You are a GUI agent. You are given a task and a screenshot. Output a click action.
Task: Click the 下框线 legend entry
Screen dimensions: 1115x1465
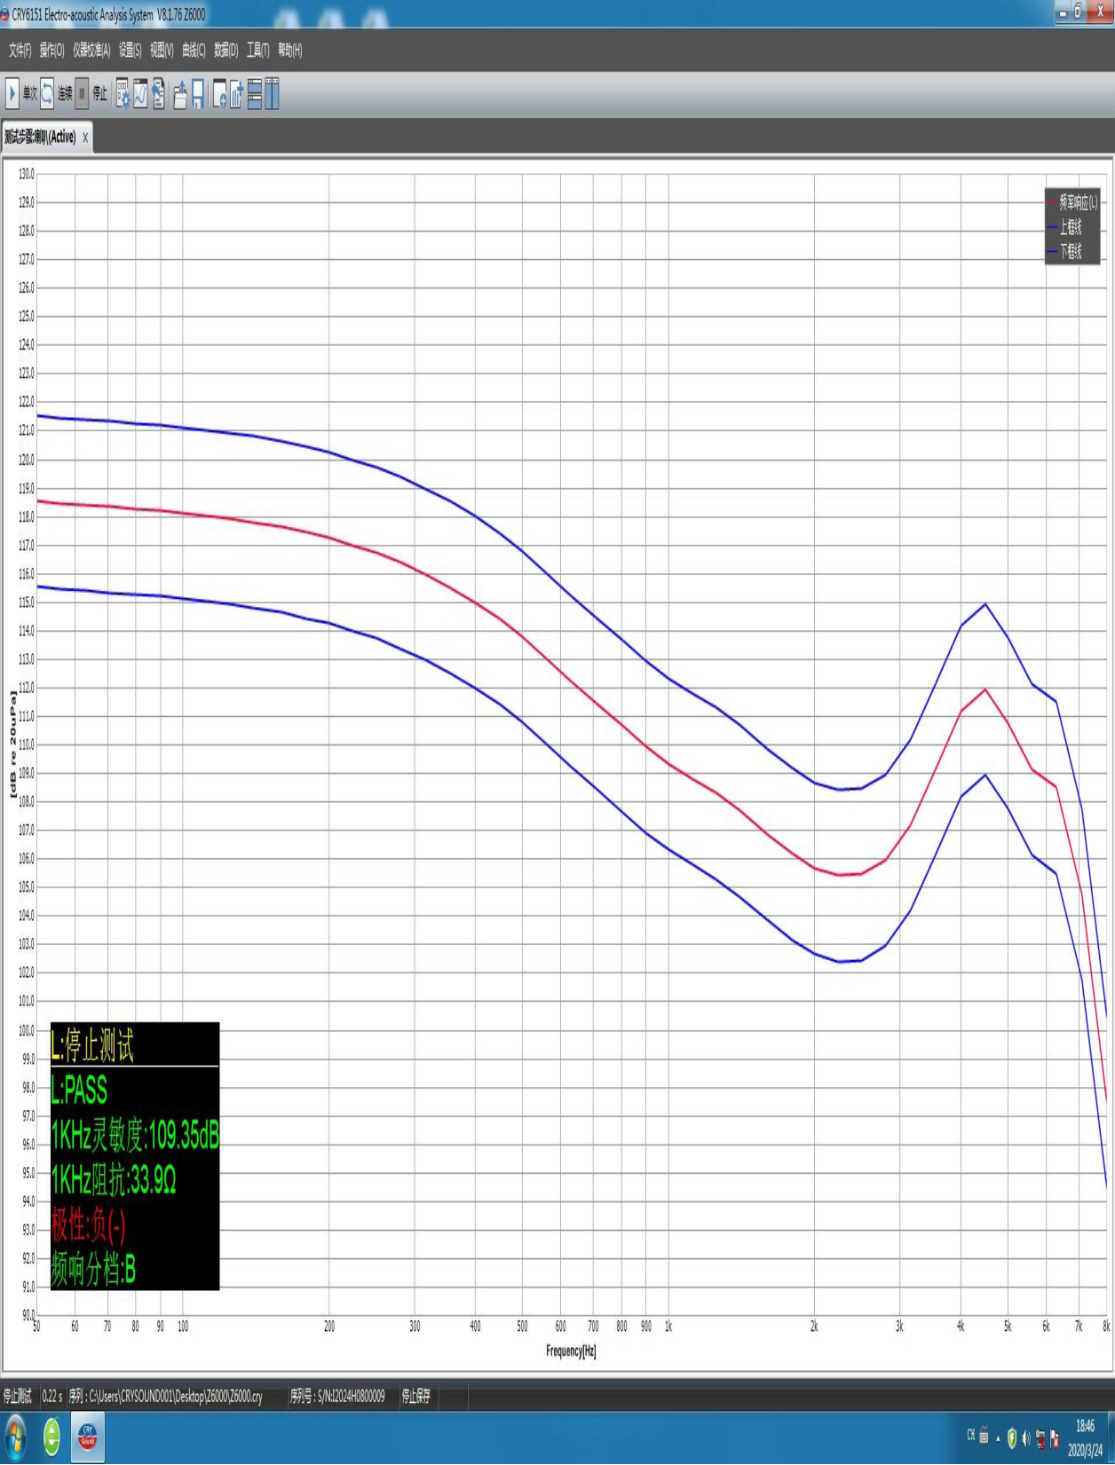click(1065, 252)
